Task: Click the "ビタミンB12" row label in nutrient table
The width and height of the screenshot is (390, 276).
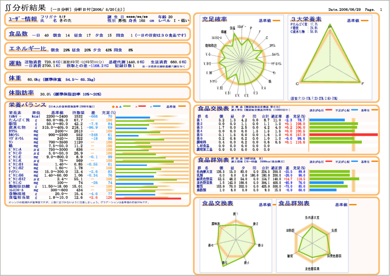Action: (17, 179)
